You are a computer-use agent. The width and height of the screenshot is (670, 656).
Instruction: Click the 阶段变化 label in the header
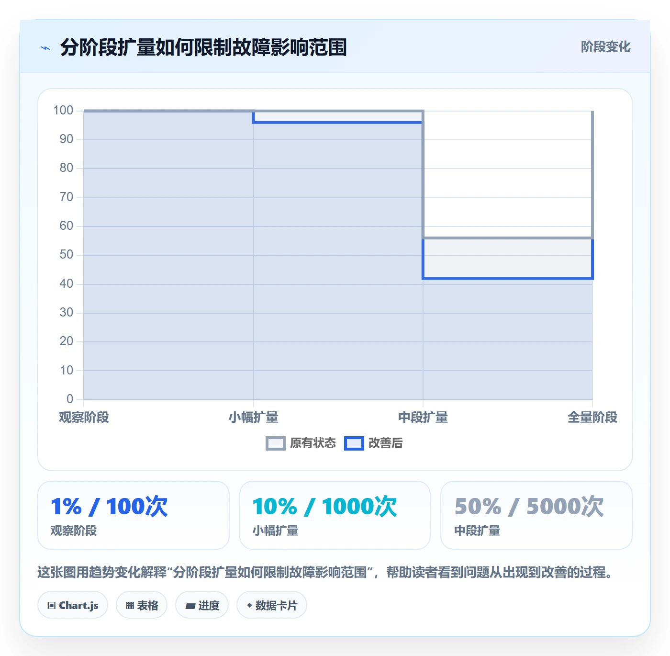click(x=605, y=47)
